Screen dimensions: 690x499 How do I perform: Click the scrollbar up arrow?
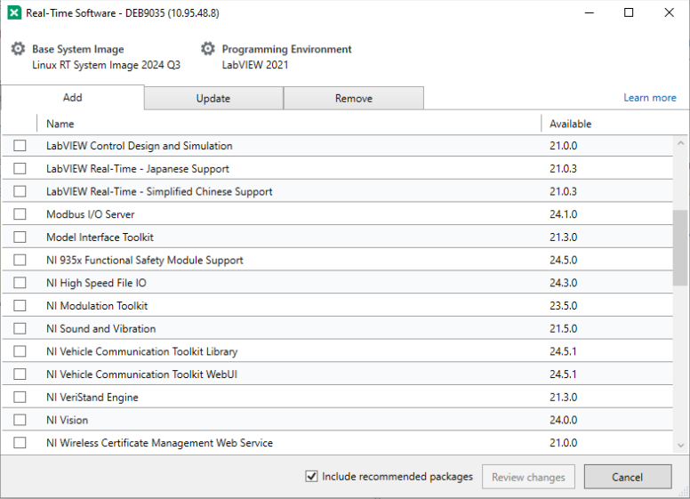(681, 143)
